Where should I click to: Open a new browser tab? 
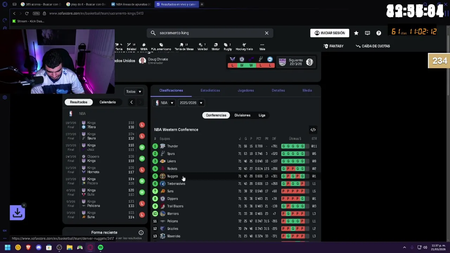point(202,4)
